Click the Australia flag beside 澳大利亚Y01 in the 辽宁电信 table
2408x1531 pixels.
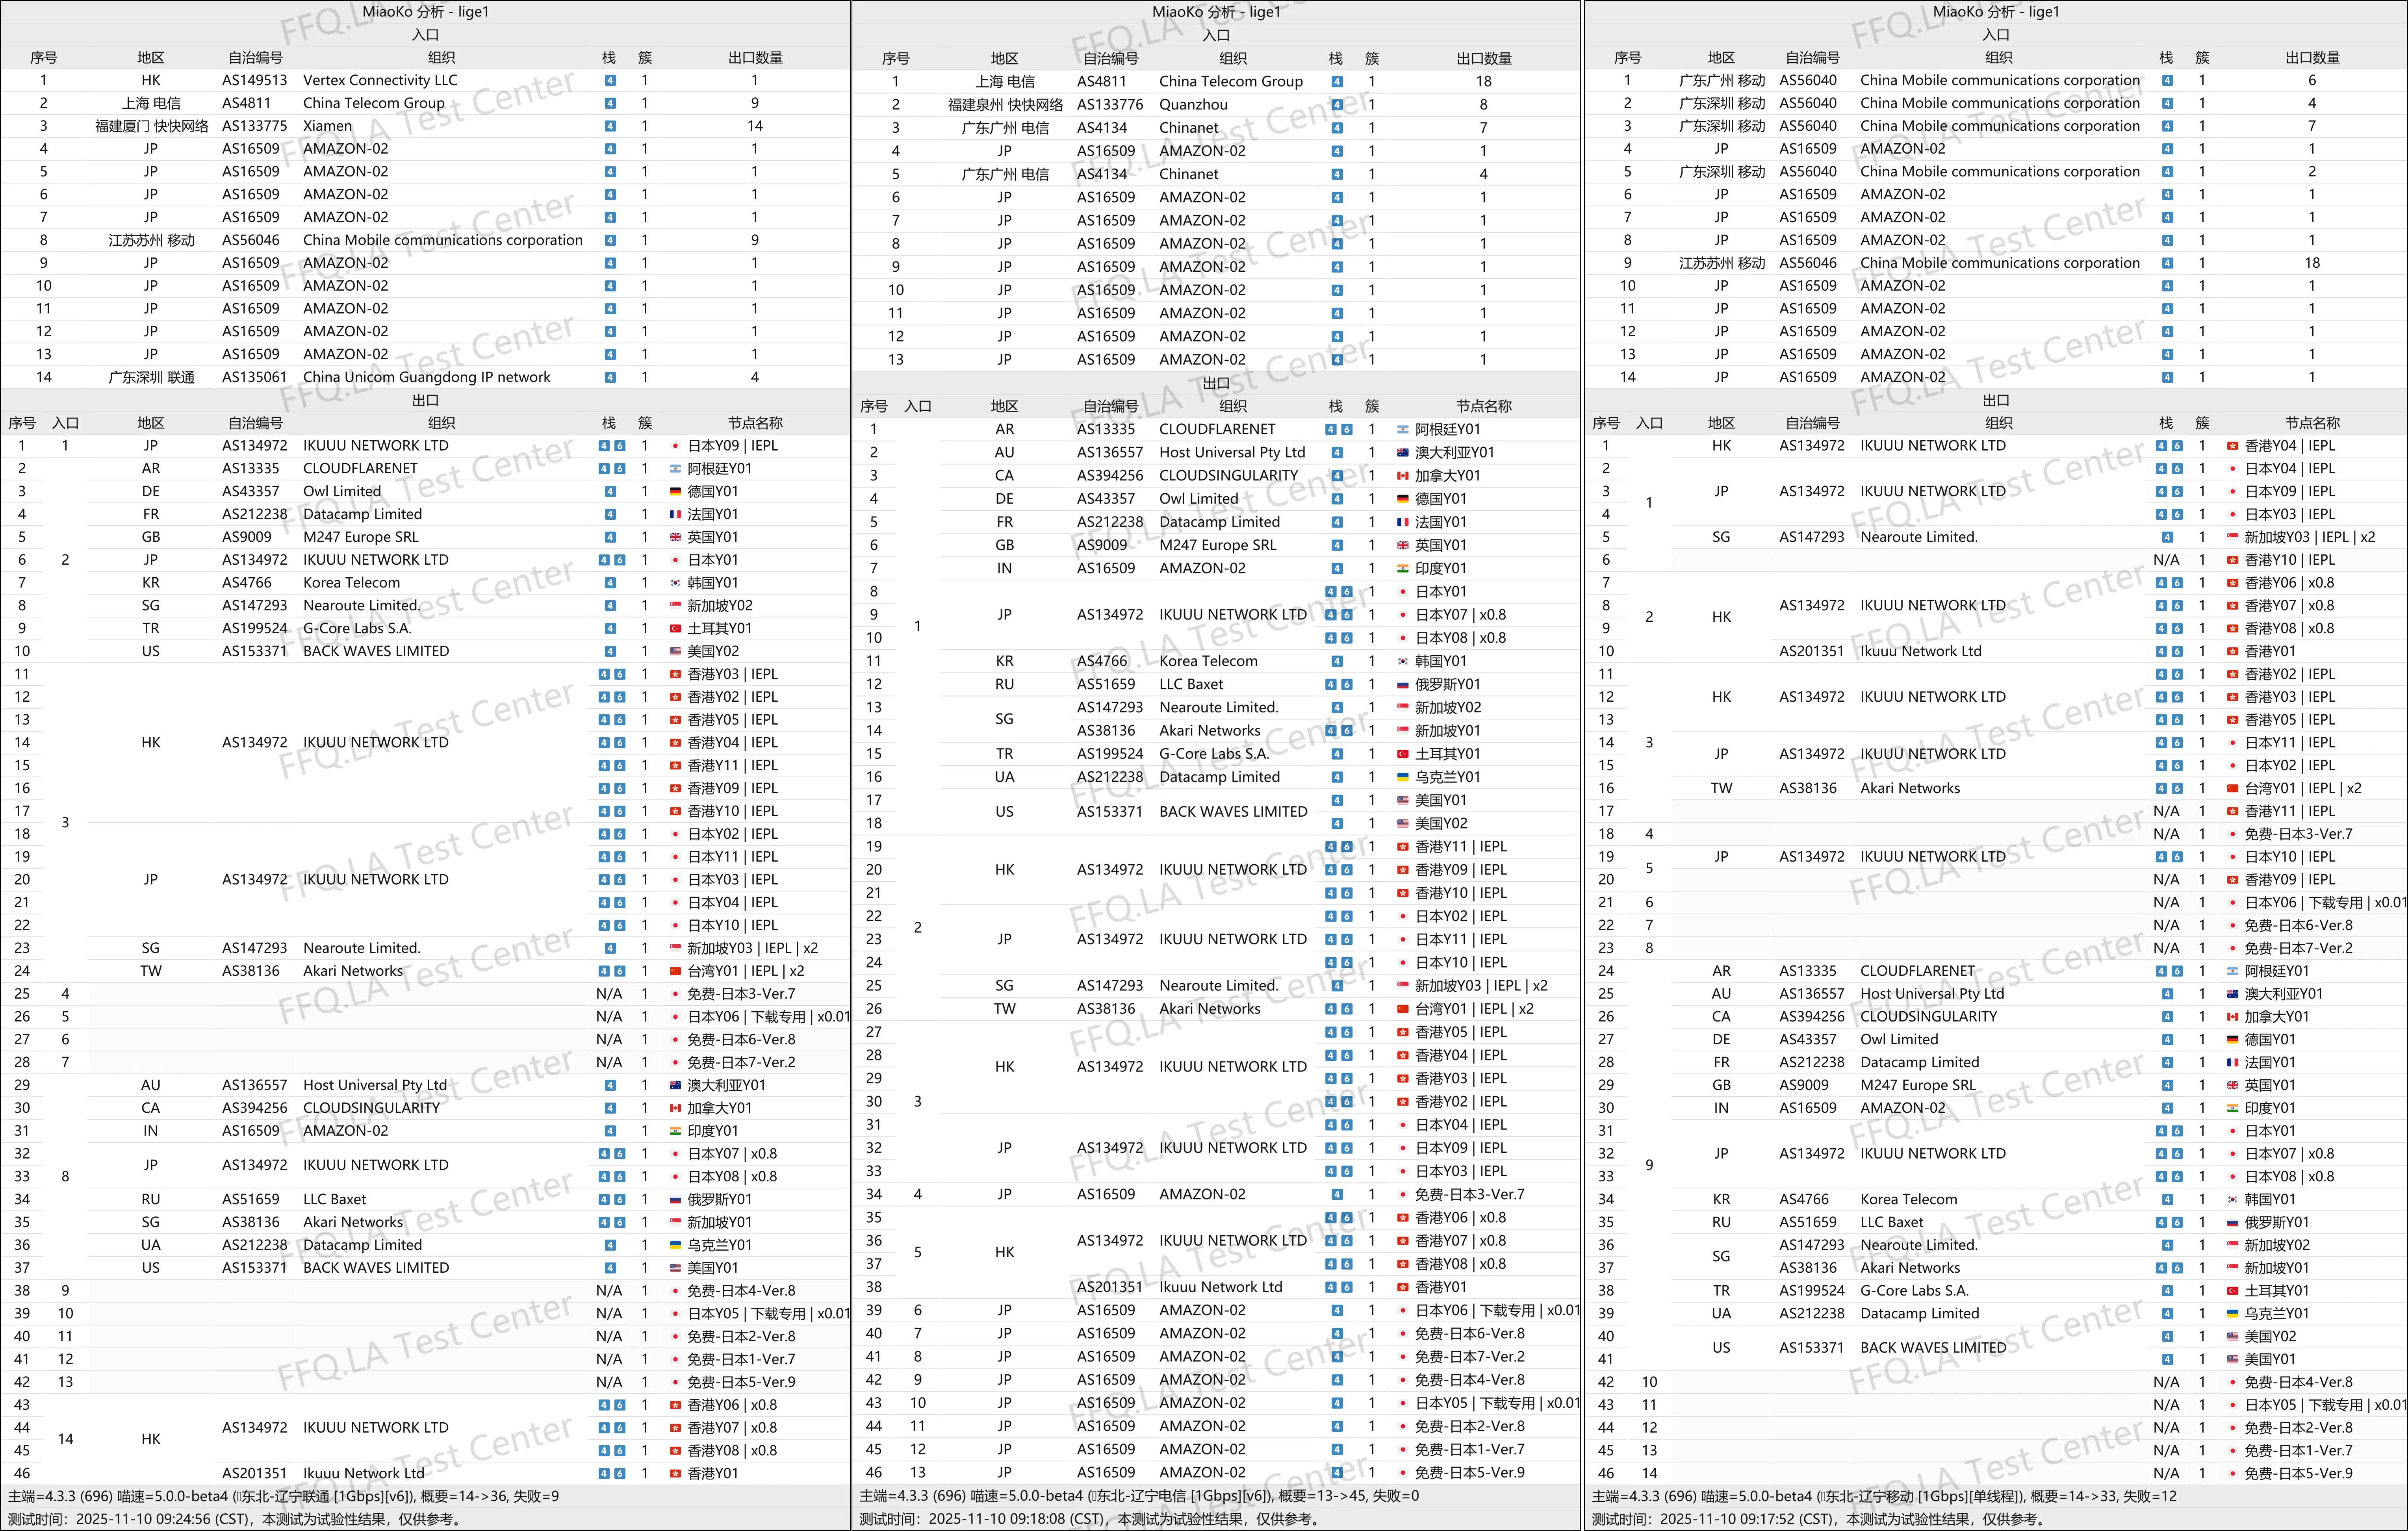point(1402,452)
